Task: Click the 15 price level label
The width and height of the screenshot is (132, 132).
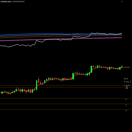Action: pos(127,88)
